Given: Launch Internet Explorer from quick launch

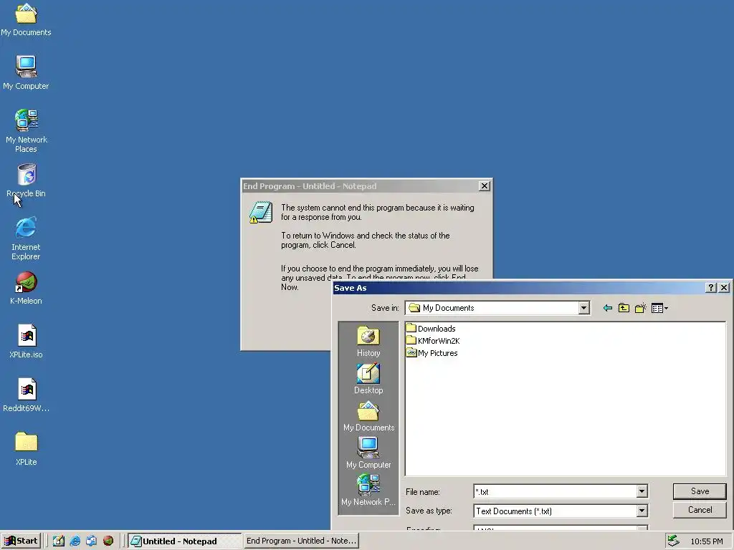Looking at the screenshot, I should pyautogui.click(x=75, y=541).
